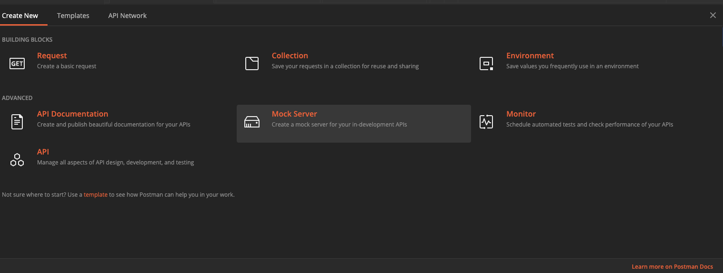Viewport: 723px width, 273px height.
Task: Click 'Create a mock server' description
Action: coord(339,125)
